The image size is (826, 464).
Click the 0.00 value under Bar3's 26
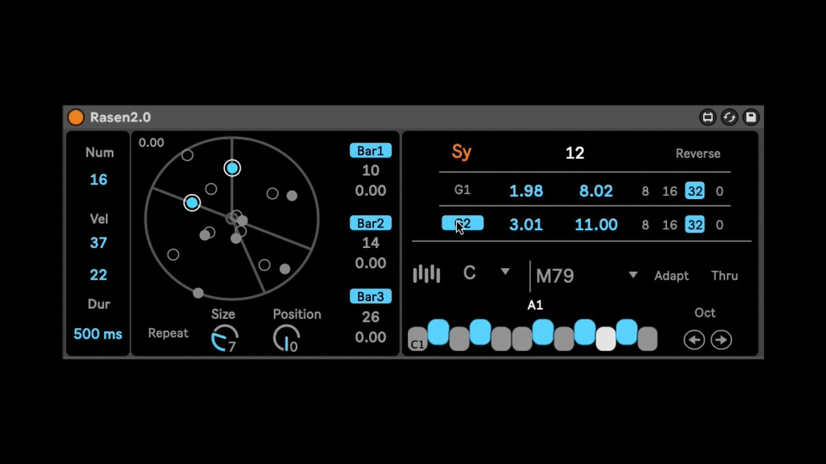point(370,337)
